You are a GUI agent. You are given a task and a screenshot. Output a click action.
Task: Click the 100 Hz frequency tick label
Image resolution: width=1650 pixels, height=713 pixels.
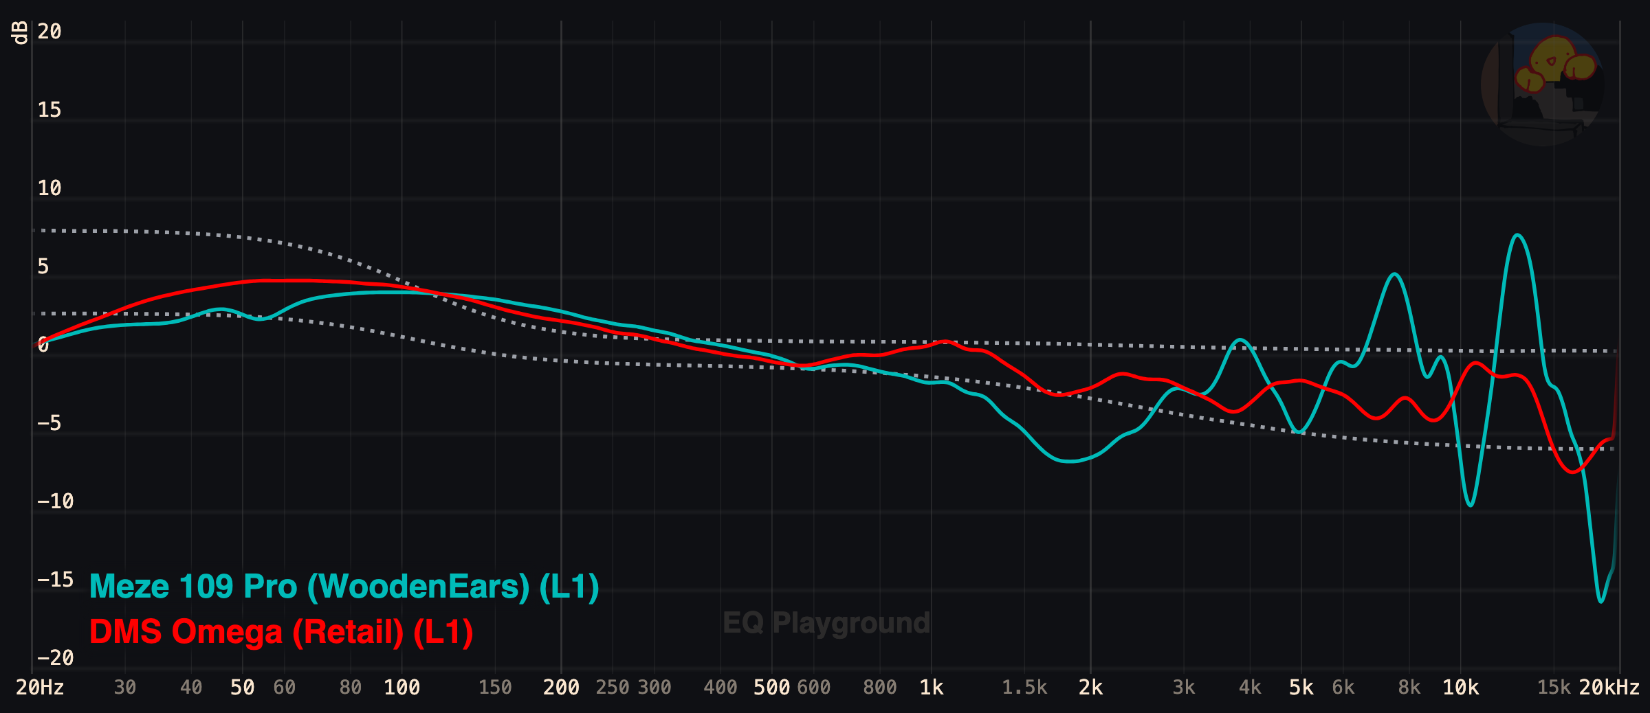(402, 688)
